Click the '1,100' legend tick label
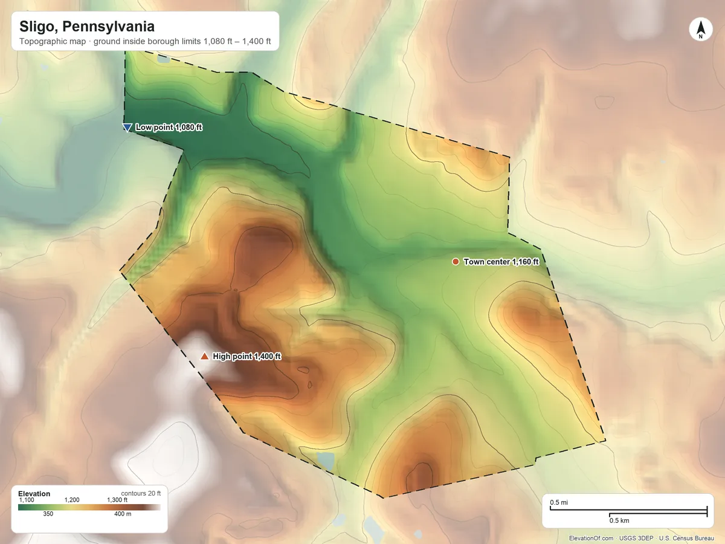Viewport: 725px width, 544px height. (x=27, y=500)
